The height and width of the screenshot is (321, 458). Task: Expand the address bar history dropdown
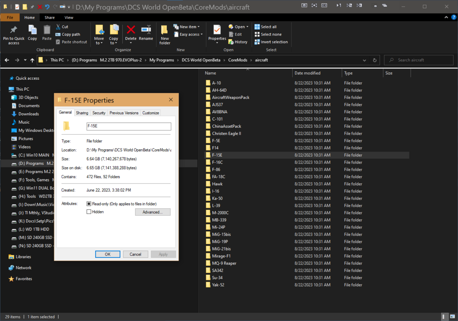point(365,60)
